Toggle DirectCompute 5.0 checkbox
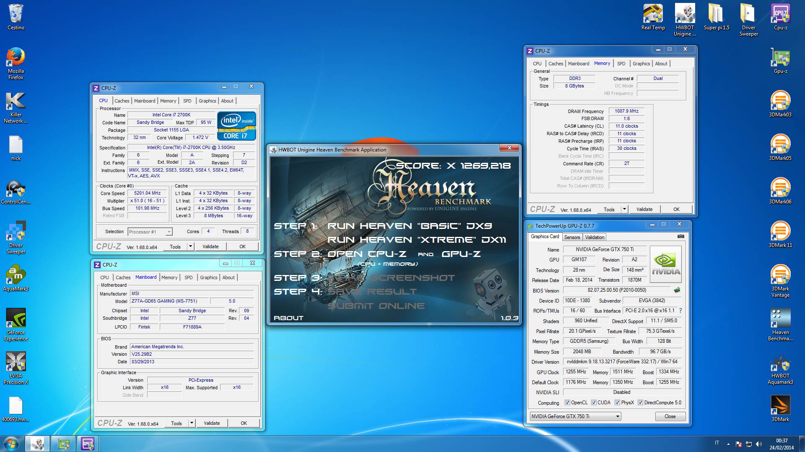The width and height of the screenshot is (805, 452). (640, 403)
